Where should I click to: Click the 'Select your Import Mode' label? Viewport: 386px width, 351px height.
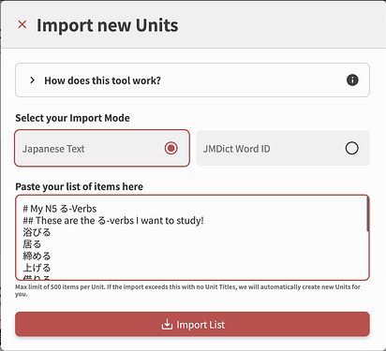[x=72, y=118]
